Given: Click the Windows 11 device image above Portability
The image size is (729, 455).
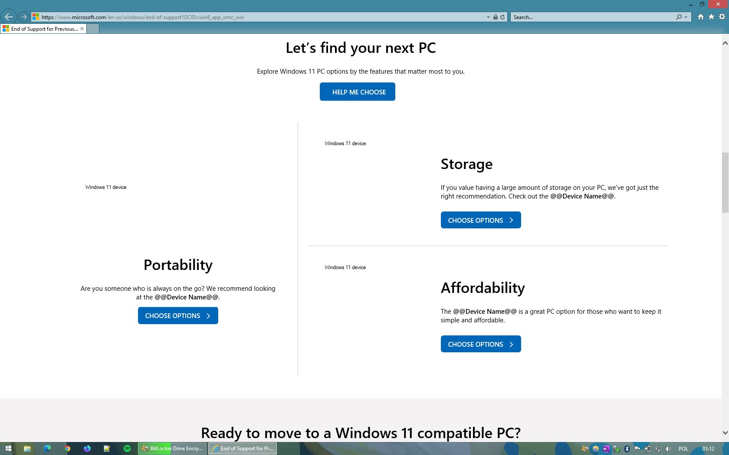Looking at the screenshot, I should click(106, 187).
